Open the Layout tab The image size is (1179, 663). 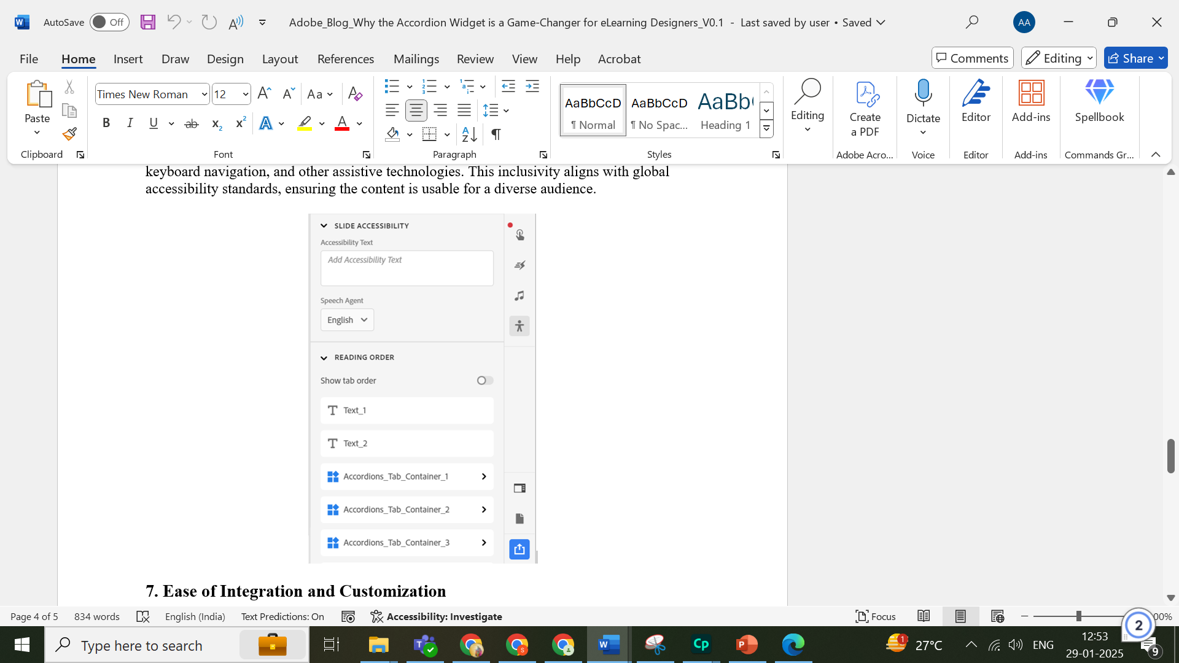point(279,59)
